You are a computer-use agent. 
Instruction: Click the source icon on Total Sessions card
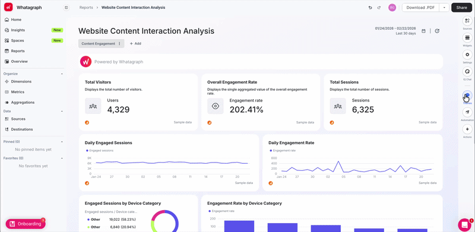pyautogui.click(x=332, y=123)
